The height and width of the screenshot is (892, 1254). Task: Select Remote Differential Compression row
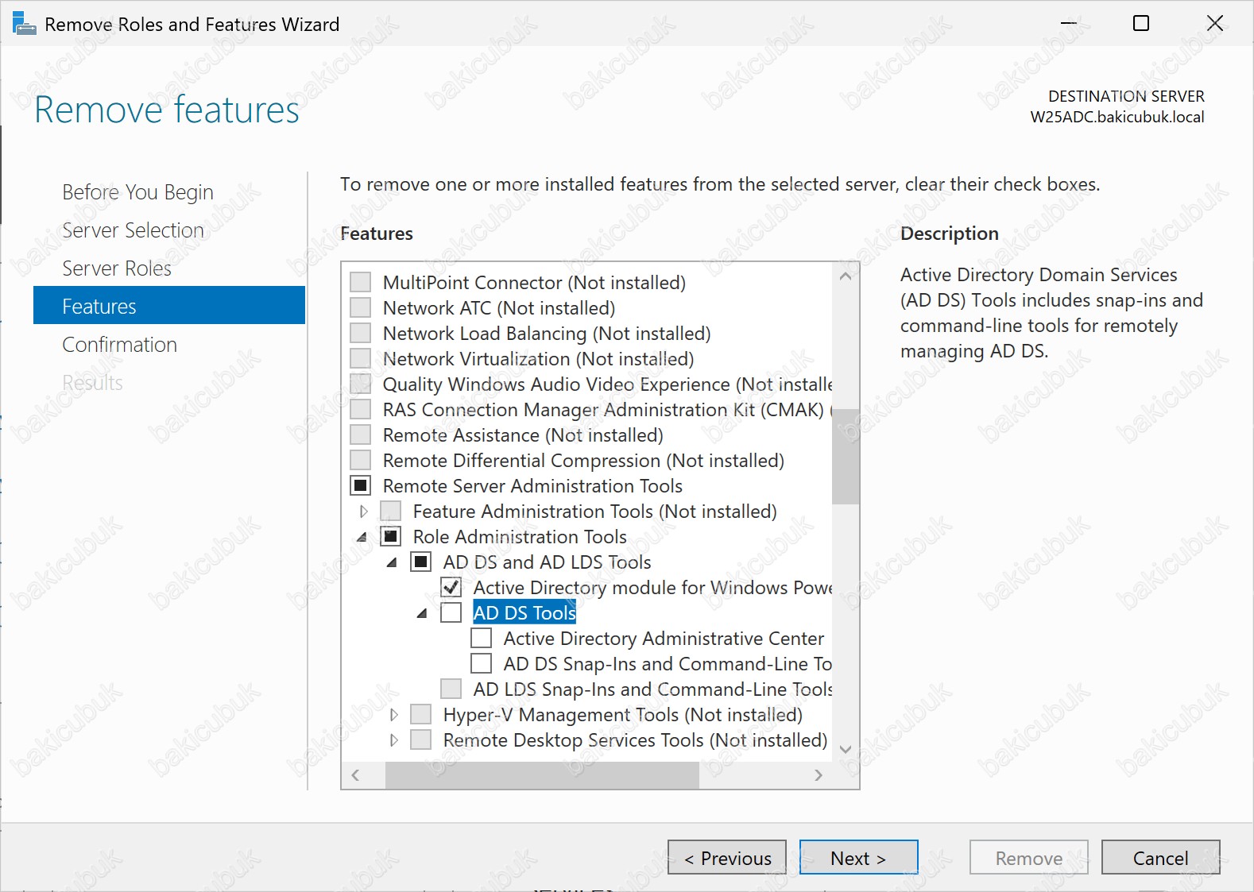pos(583,461)
